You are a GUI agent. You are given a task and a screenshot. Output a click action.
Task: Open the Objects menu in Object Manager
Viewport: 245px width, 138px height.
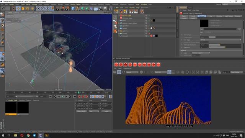[x=132, y=8]
